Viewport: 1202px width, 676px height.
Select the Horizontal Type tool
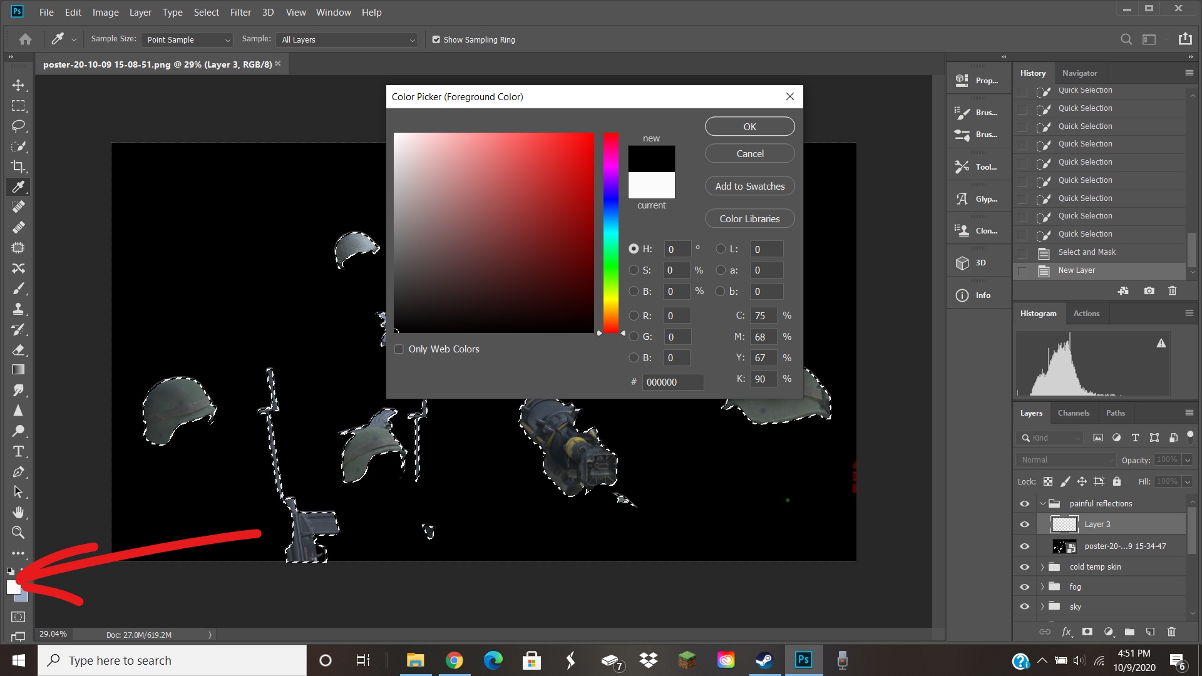[18, 451]
